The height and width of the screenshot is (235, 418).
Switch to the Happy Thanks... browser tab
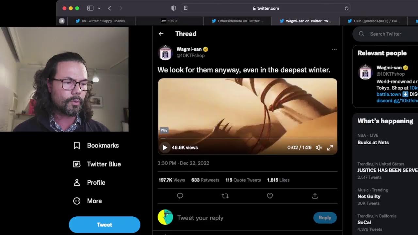click(x=102, y=21)
